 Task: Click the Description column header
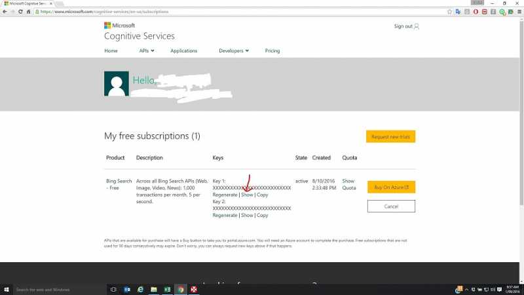(149, 157)
